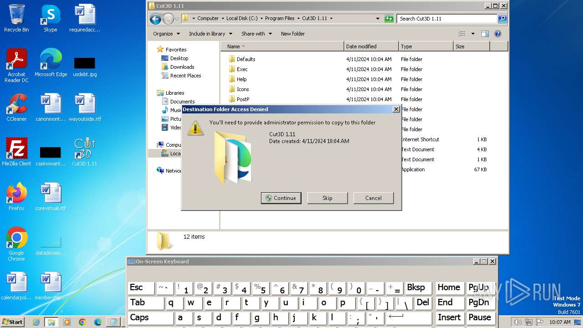Open the Share with dropdown
Image resolution: width=583 pixels, height=328 pixels.
click(x=256, y=34)
